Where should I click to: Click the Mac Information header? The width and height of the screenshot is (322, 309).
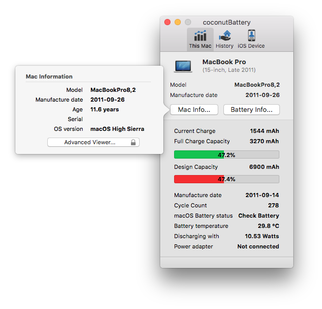(x=49, y=76)
